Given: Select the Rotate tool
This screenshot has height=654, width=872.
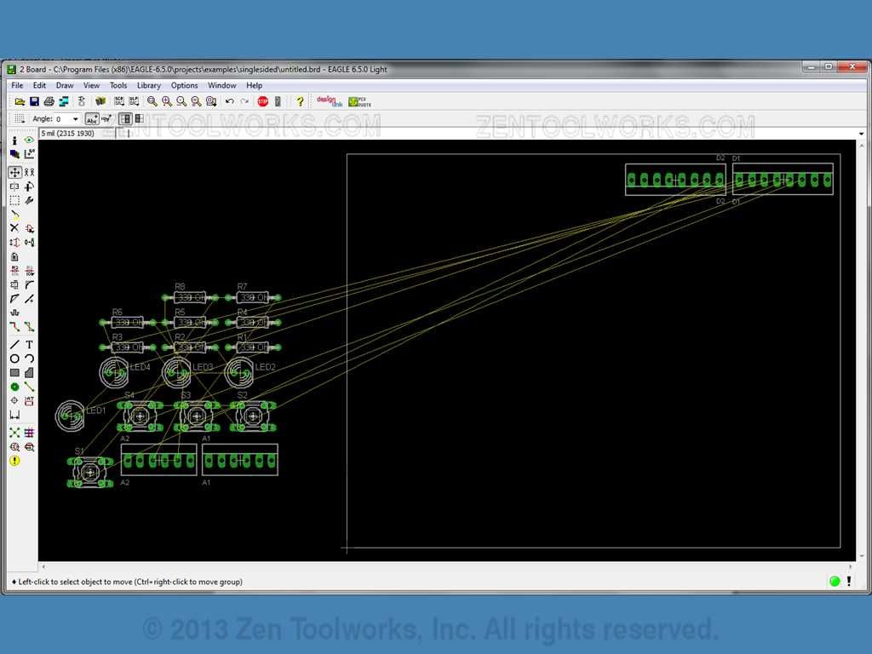Looking at the screenshot, I should coord(30,186).
